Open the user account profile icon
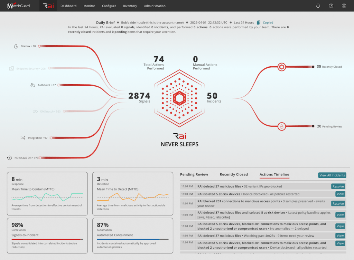 344,6
